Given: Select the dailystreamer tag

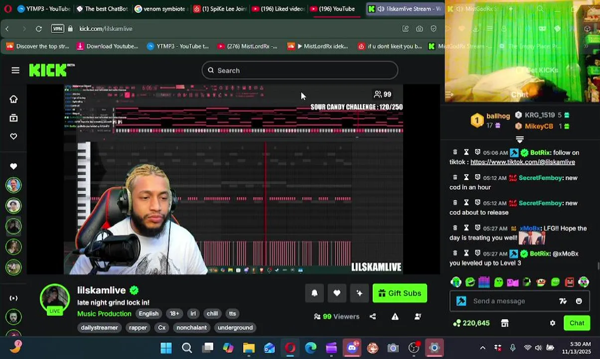Looking at the screenshot, I should (99, 328).
